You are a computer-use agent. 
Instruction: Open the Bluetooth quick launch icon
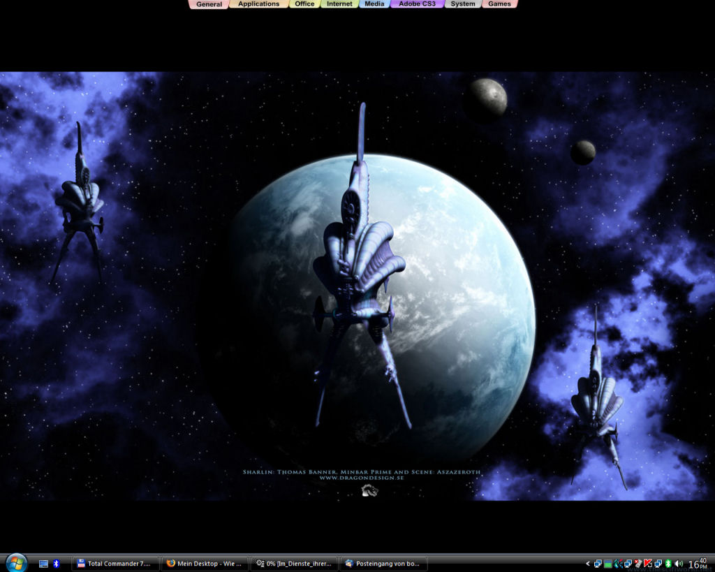click(57, 564)
